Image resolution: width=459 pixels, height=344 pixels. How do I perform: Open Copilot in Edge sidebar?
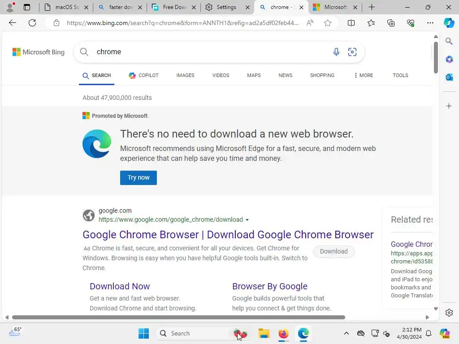click(x=449, y=23)
